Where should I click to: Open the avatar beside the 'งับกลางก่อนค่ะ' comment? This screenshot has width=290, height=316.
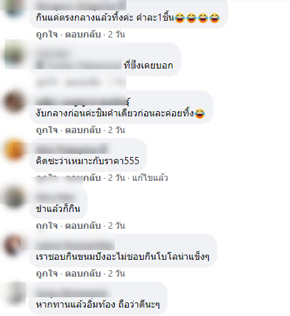click(x=14, y=102)
